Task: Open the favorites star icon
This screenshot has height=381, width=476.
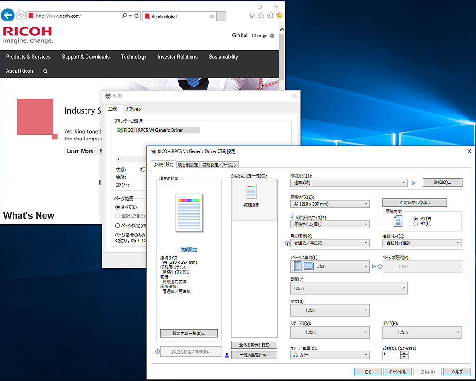Action: point(261,15)
